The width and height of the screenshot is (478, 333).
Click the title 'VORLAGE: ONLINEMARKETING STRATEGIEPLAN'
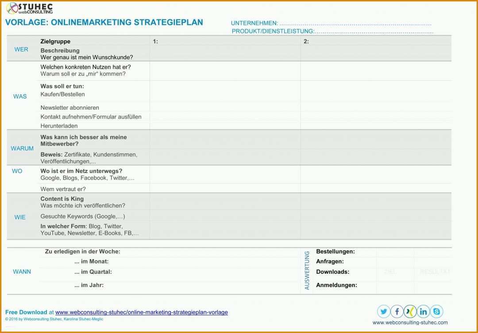104,22
